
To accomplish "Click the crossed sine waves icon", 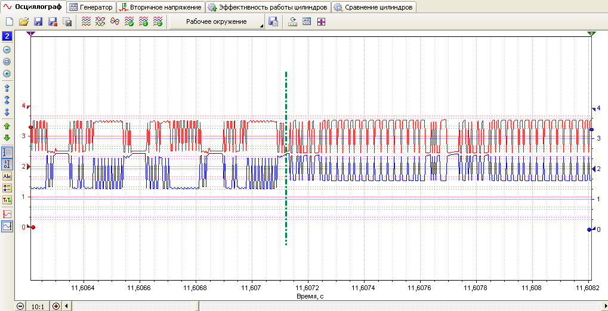I will tap(115, 21).
